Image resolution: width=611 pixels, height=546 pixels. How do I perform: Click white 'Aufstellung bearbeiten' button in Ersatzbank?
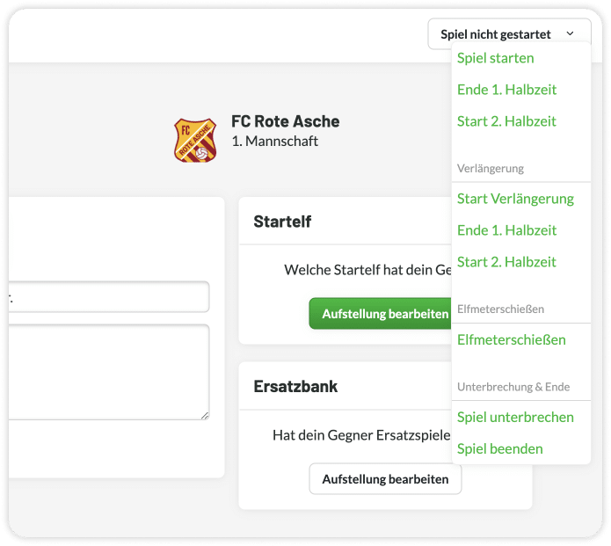point(385,479)
